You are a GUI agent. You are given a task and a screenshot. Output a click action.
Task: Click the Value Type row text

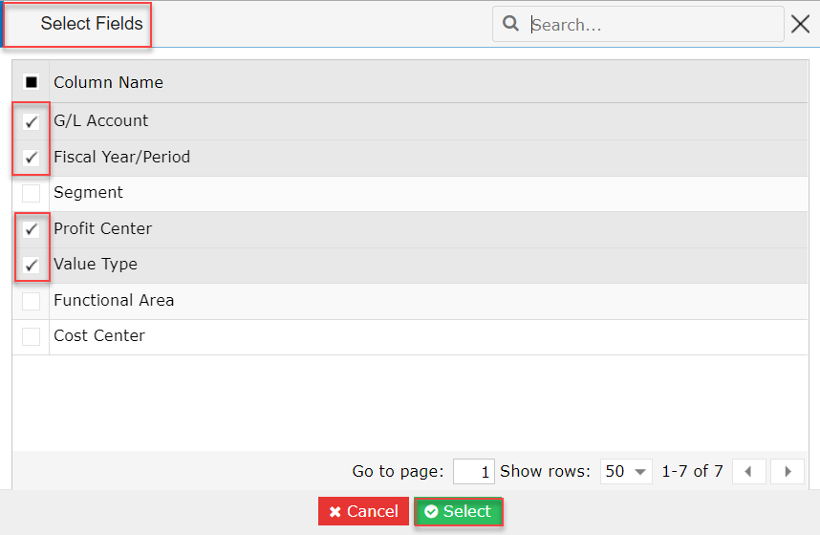tap(96, 264)
